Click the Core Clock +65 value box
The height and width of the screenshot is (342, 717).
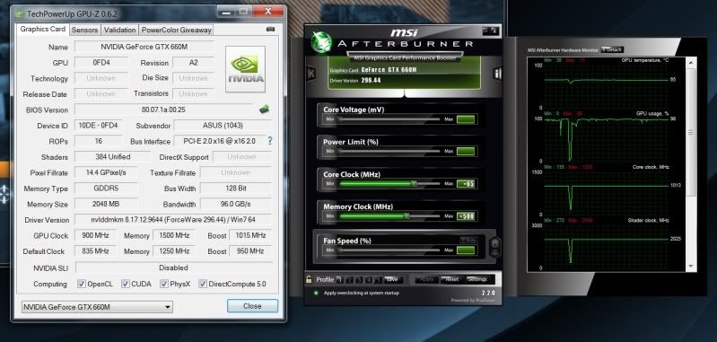[x=467, y=183]
